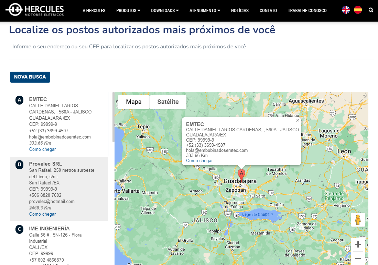
Task: Click the Nova Busca button
Action: pyautogui.click(x=30, y=77)
